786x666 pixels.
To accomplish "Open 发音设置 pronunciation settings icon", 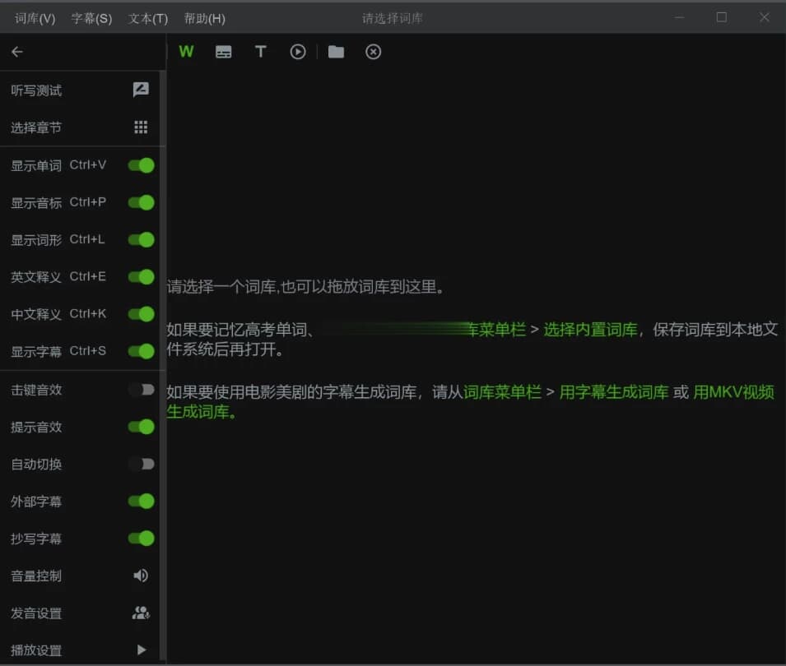I will pos(140,613).
